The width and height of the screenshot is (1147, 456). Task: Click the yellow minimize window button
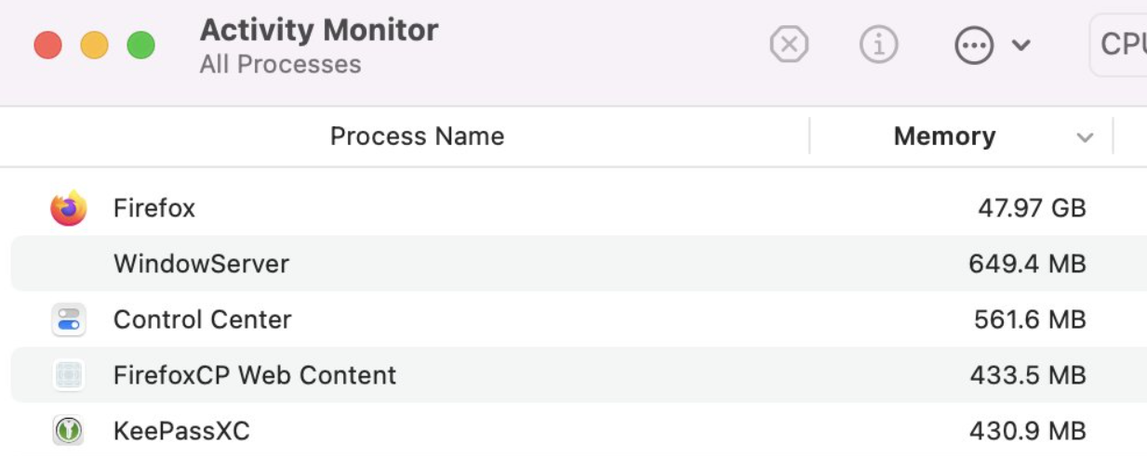(94, 45)
